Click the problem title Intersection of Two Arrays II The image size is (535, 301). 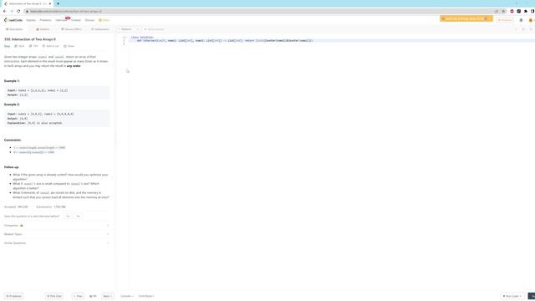pyautogui.click(x=30, y=39)
